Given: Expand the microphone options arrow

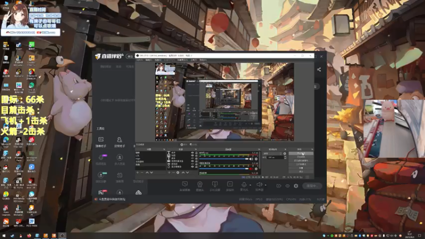Looking at the screenshot, I should click(250, 185).
